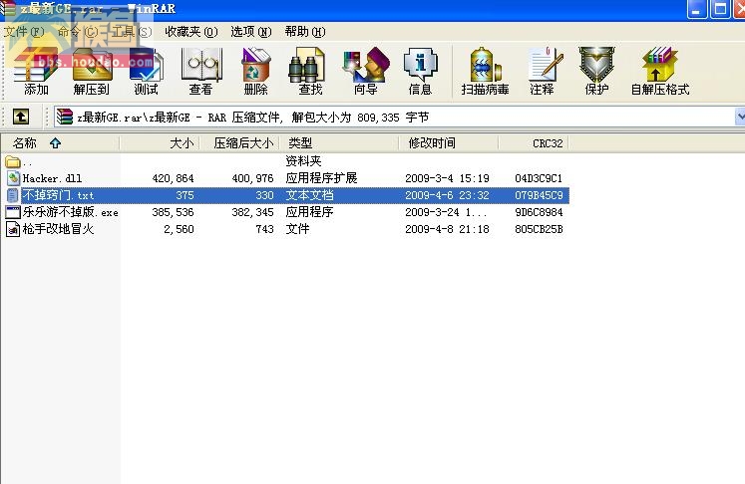The image size is (745, 484).
Task: Click 资料夹 type of parent folder row
Action: click(303, 161)
